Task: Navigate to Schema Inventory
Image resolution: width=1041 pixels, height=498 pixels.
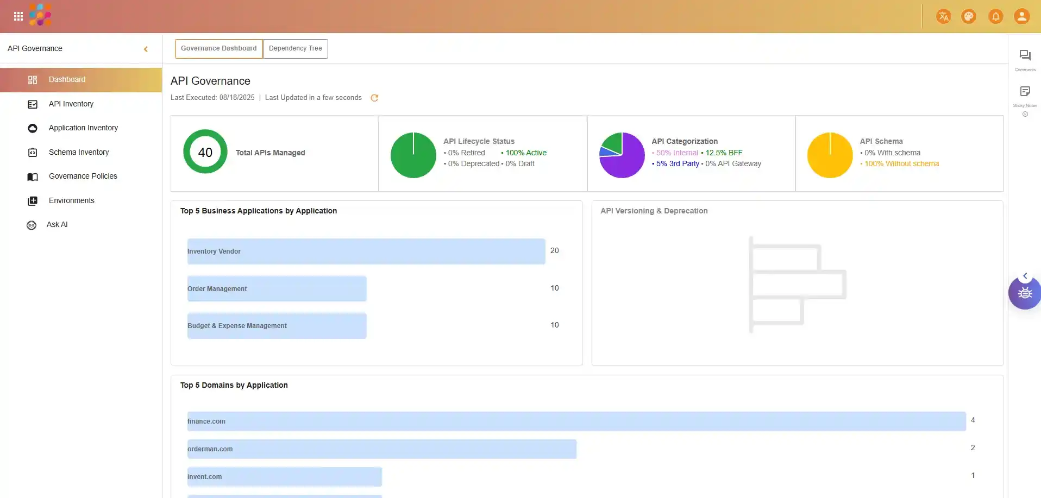Action: click(78, 152)
